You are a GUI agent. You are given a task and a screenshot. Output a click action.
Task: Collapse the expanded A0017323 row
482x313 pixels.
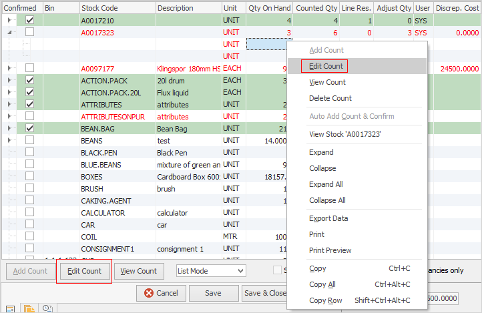coord(9,32)
